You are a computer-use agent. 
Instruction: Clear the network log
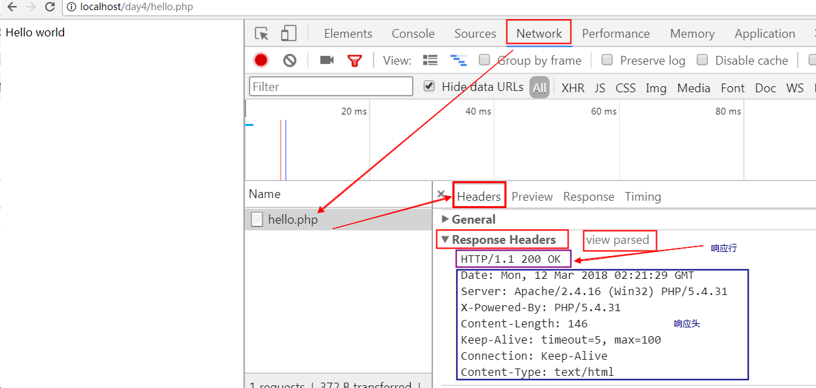click(290, 61)
